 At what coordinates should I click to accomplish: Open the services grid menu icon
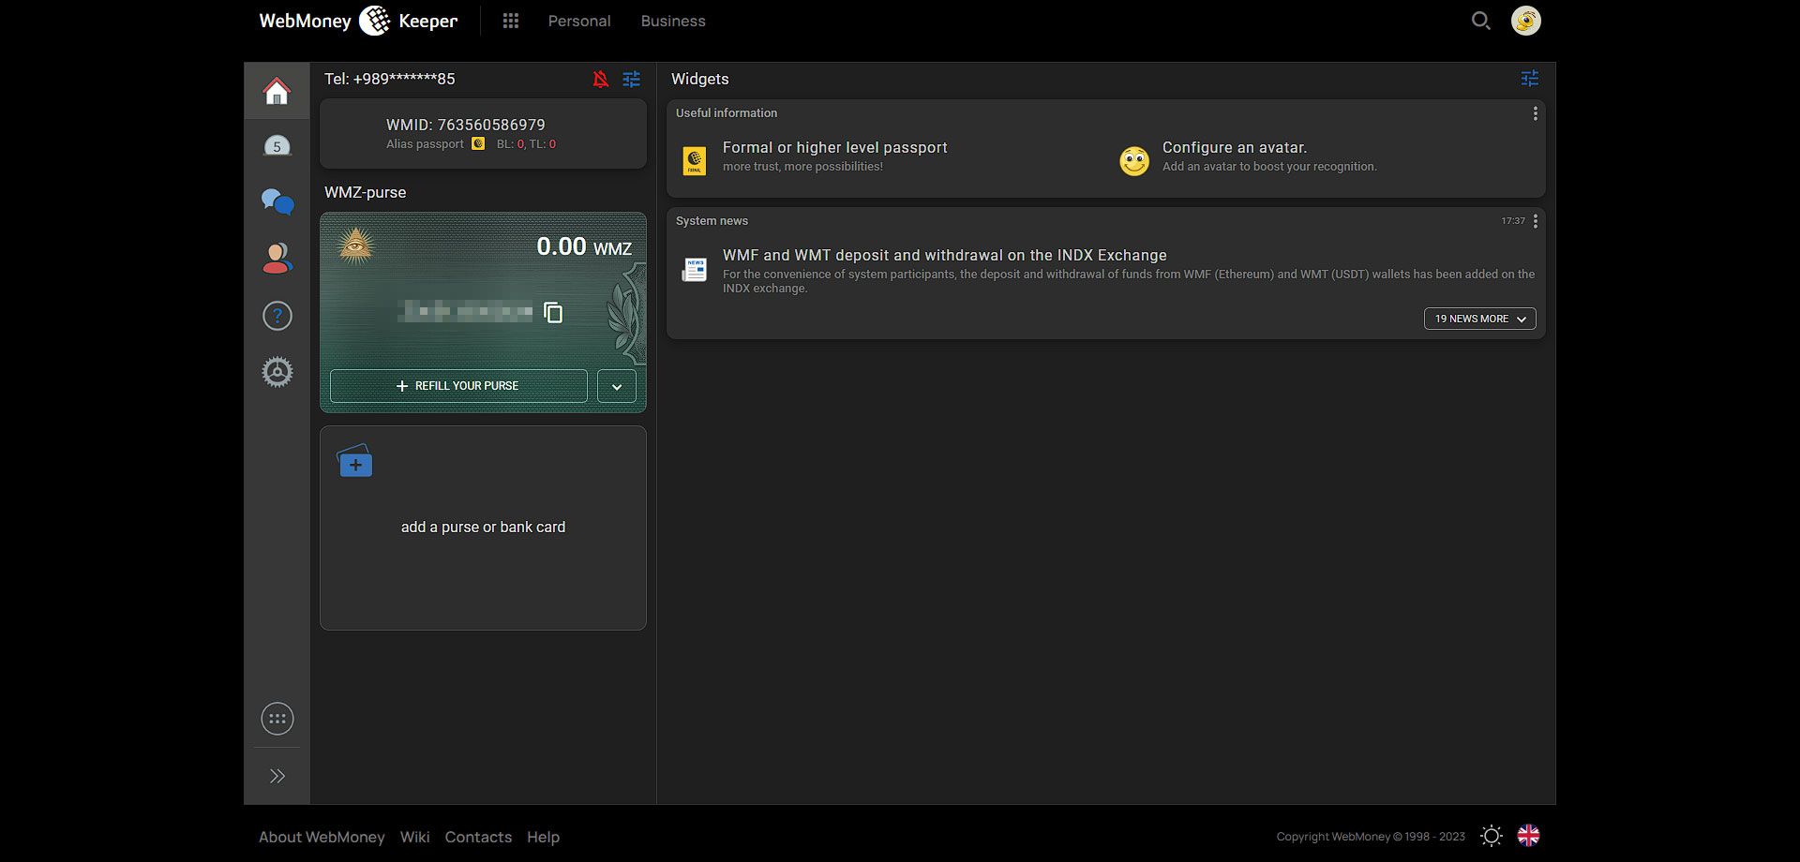(x=510, y=21)
